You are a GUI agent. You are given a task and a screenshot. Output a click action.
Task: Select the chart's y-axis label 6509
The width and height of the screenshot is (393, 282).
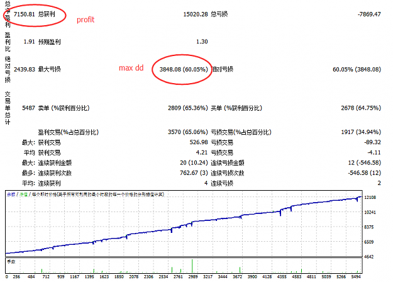369,242
